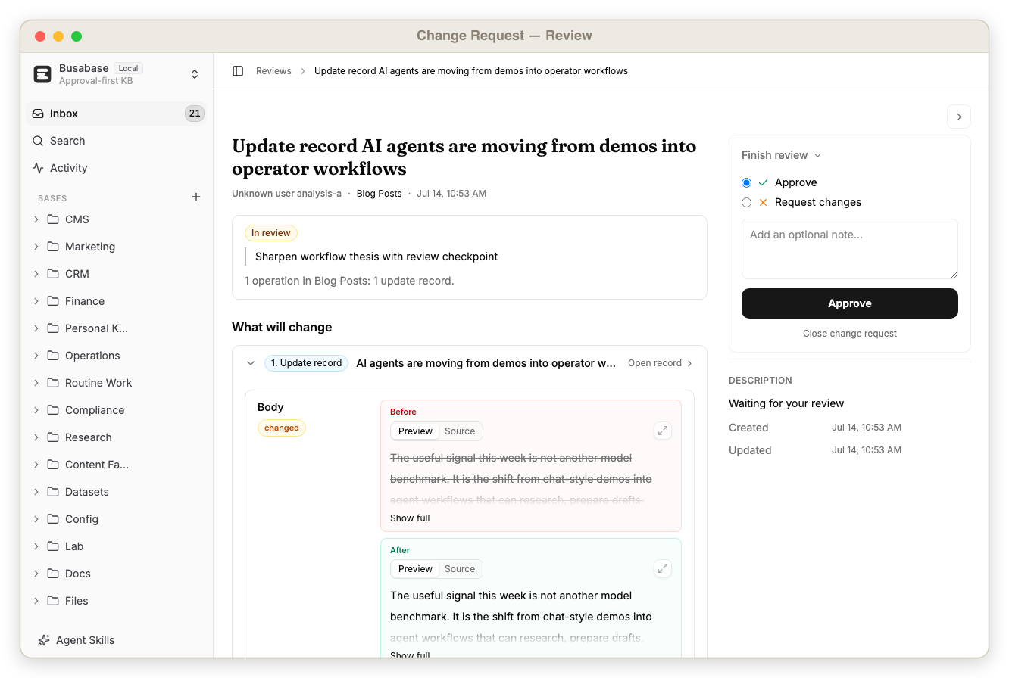Click the Blog Posts link under title

click(379, 194)
